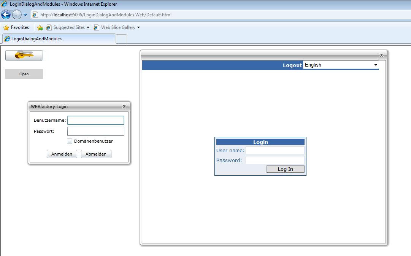Click the Add to Favorites Bar icon
Image resolution: width=411 pixels, height=256 pixels.
click(40, 27)
